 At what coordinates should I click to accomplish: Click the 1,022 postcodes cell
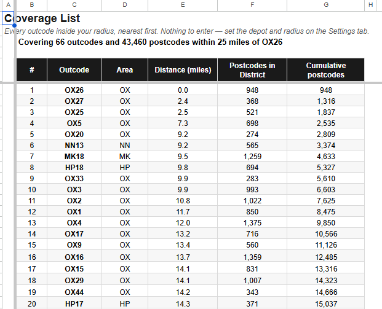point(252,201)
